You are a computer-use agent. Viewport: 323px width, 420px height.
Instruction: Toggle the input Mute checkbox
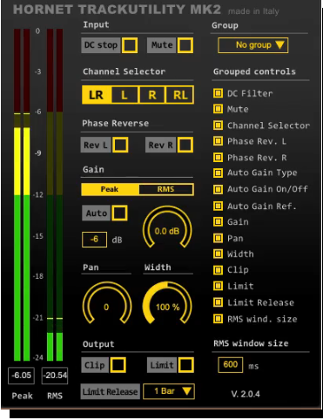(185, 45)
